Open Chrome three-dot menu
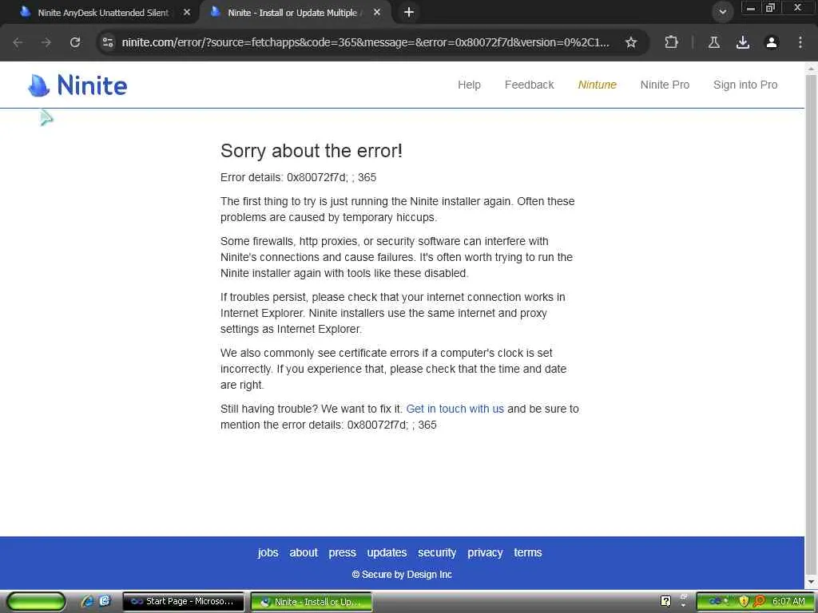The width and height of the screenshot is (818, 613). [800, 42]
